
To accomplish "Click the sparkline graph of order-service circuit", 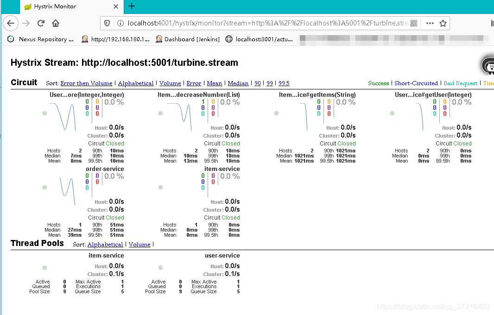I will click(67, 191).
